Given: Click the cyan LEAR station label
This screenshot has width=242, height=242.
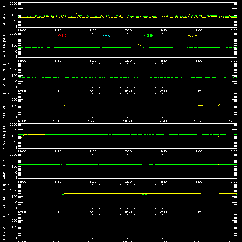Looking at the screenshot, I should (x=105, y=35).
